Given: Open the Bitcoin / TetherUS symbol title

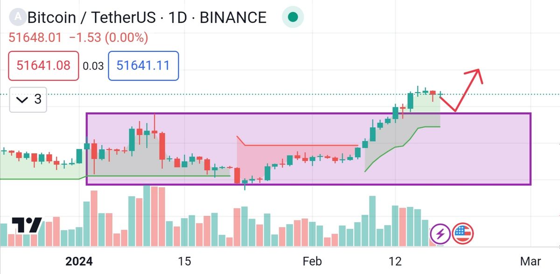Looking at the screenshot, I should (x=147, y=18).
